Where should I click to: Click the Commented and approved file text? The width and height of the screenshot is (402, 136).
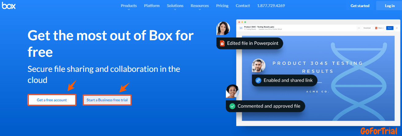tap(269, 106)
